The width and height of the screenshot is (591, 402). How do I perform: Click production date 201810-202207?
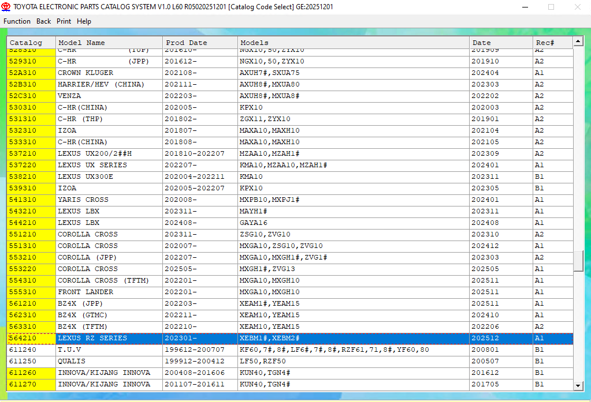[x=200, y=153]
